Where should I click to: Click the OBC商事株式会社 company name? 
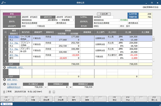[151, 7]
